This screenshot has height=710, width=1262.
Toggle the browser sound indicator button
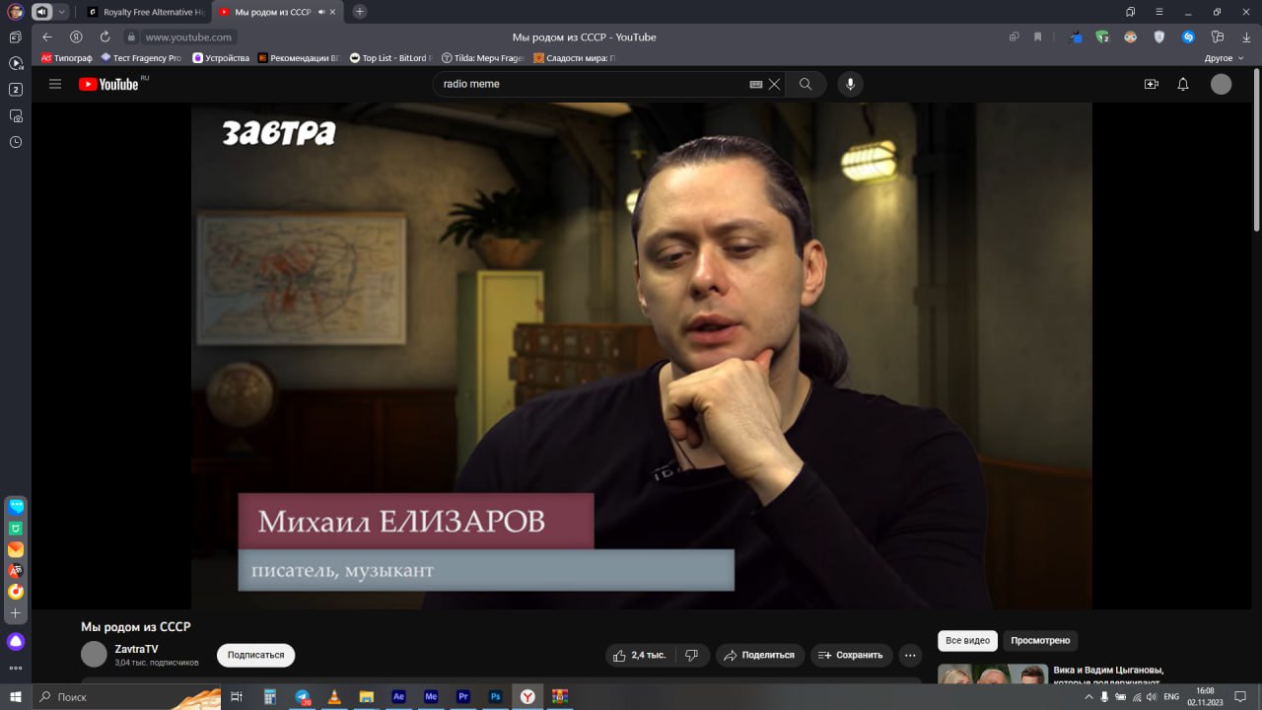pos(42,12)
